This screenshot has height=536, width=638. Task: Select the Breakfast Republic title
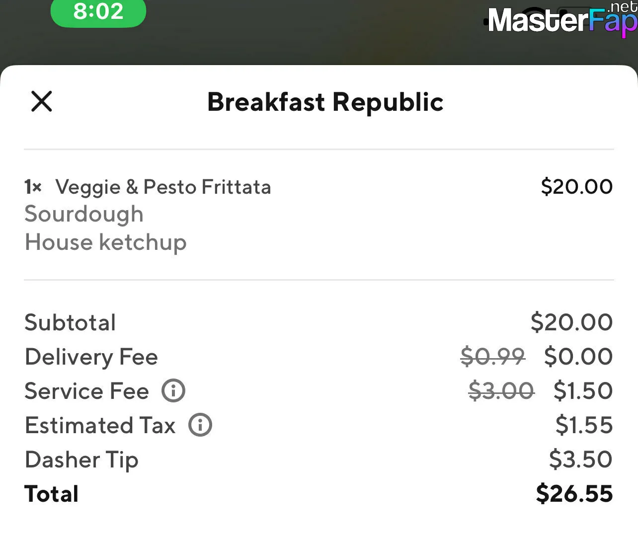pos(325,102)
